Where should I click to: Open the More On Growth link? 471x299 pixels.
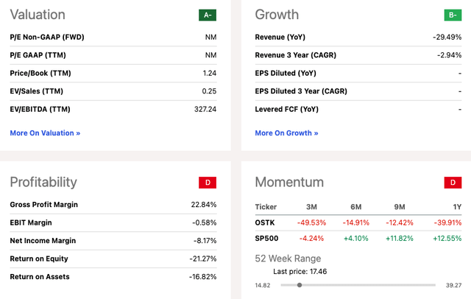tap(286, 133)
